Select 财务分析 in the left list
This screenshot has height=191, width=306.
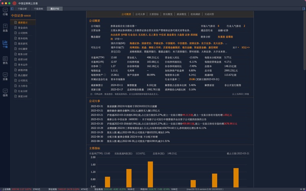[23, 54]
